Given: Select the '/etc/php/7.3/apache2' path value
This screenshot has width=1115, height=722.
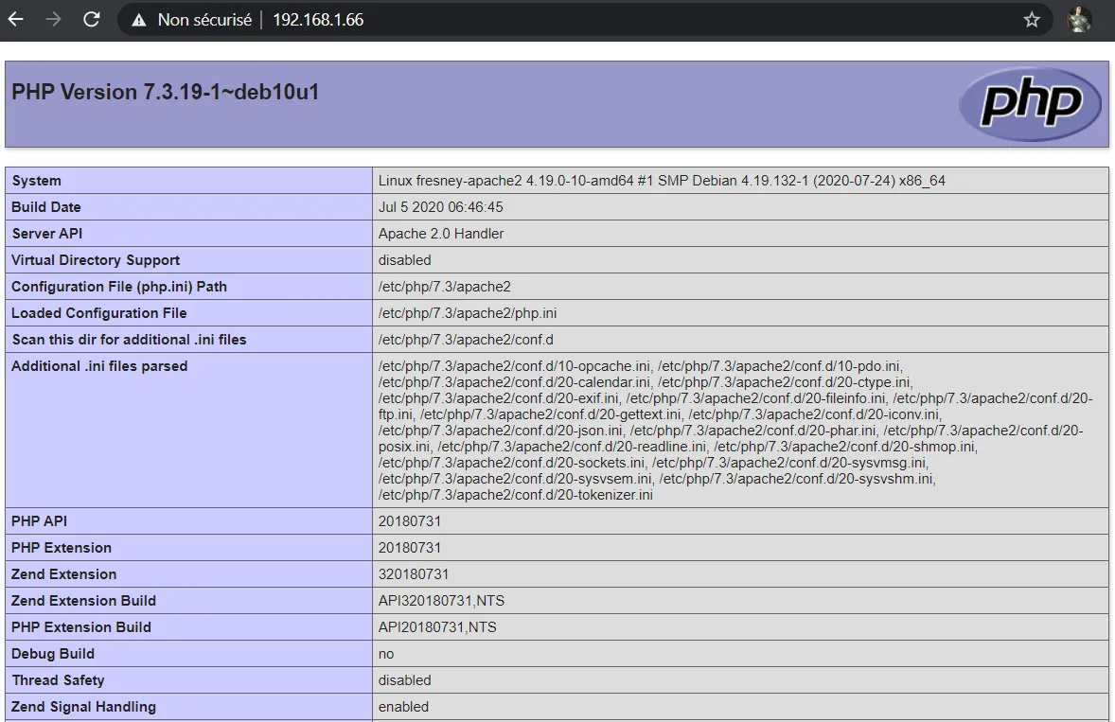Looking at the screenshot, I should coord(445,287).
